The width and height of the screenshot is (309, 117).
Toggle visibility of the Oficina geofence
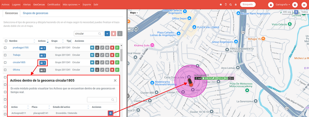point(92,70)
